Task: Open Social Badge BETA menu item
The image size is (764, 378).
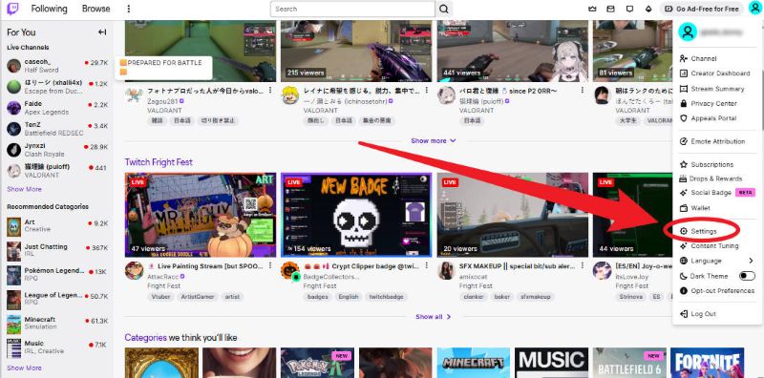Action: [x=717, y=193]
